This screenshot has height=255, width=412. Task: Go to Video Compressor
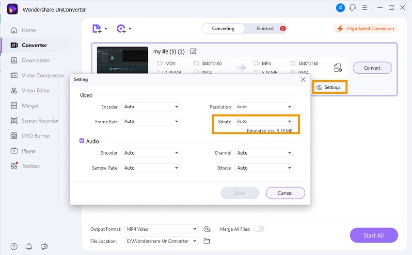click(37, 76)
